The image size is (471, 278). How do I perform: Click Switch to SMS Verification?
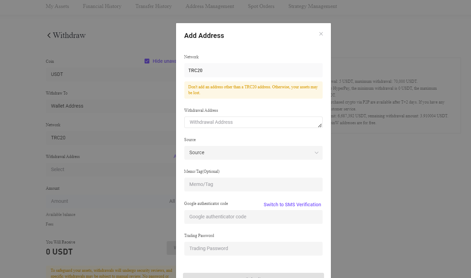pyautogui.click(x=292, y=204)
